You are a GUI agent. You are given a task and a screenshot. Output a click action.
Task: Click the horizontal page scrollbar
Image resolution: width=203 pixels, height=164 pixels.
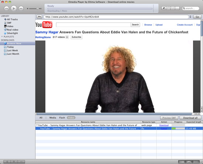click(x=114, y=114)
